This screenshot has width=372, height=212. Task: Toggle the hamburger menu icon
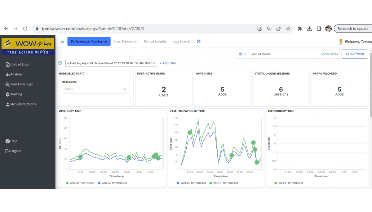pos(62,41)
